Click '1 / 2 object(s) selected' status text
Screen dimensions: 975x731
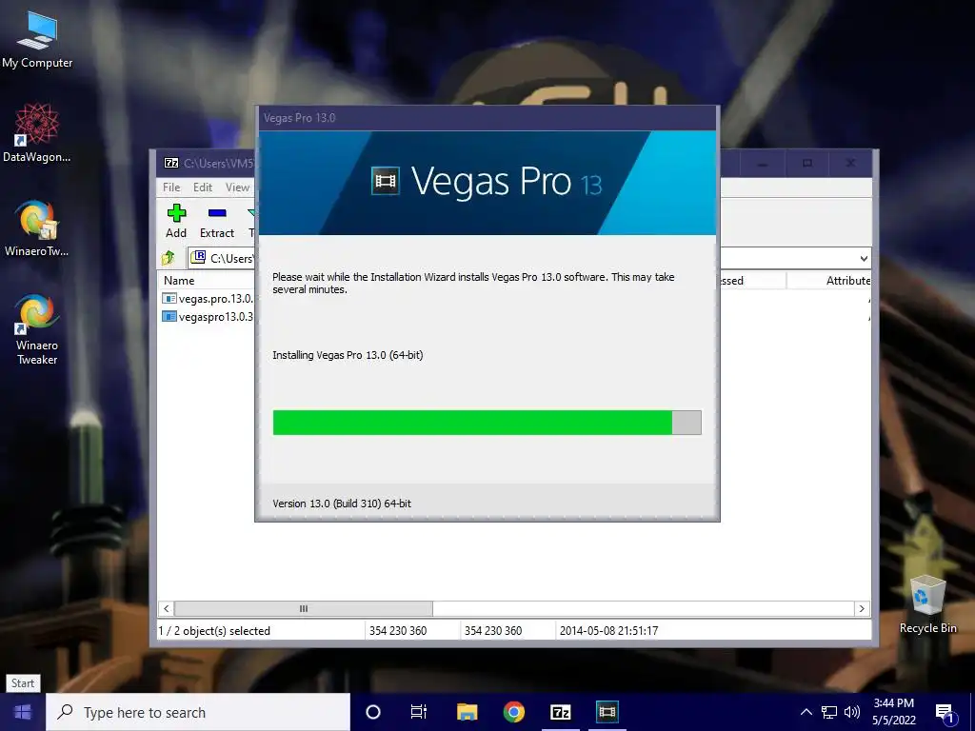coord(214,630)
